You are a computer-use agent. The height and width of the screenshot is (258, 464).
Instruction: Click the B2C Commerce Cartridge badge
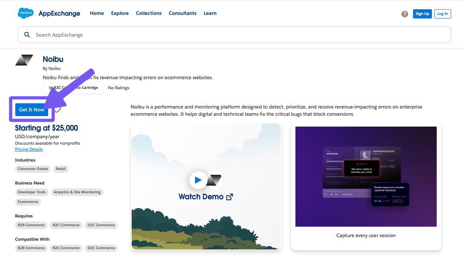click(73, 88)
